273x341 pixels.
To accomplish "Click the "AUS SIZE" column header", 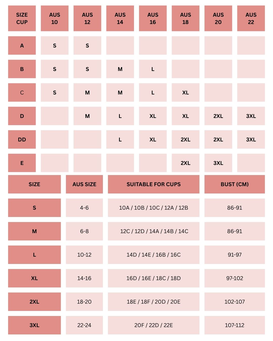I will 84,184.
